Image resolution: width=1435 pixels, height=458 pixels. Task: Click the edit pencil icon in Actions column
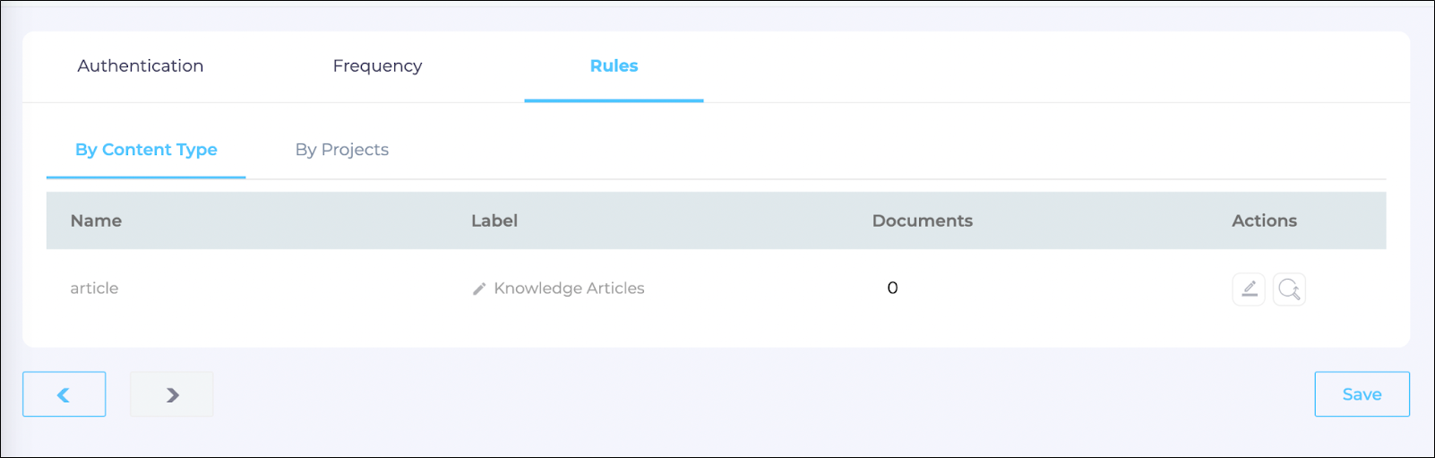pos(1248,289)
